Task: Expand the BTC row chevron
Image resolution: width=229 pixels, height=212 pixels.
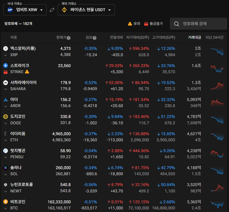Action: [6, 208]
